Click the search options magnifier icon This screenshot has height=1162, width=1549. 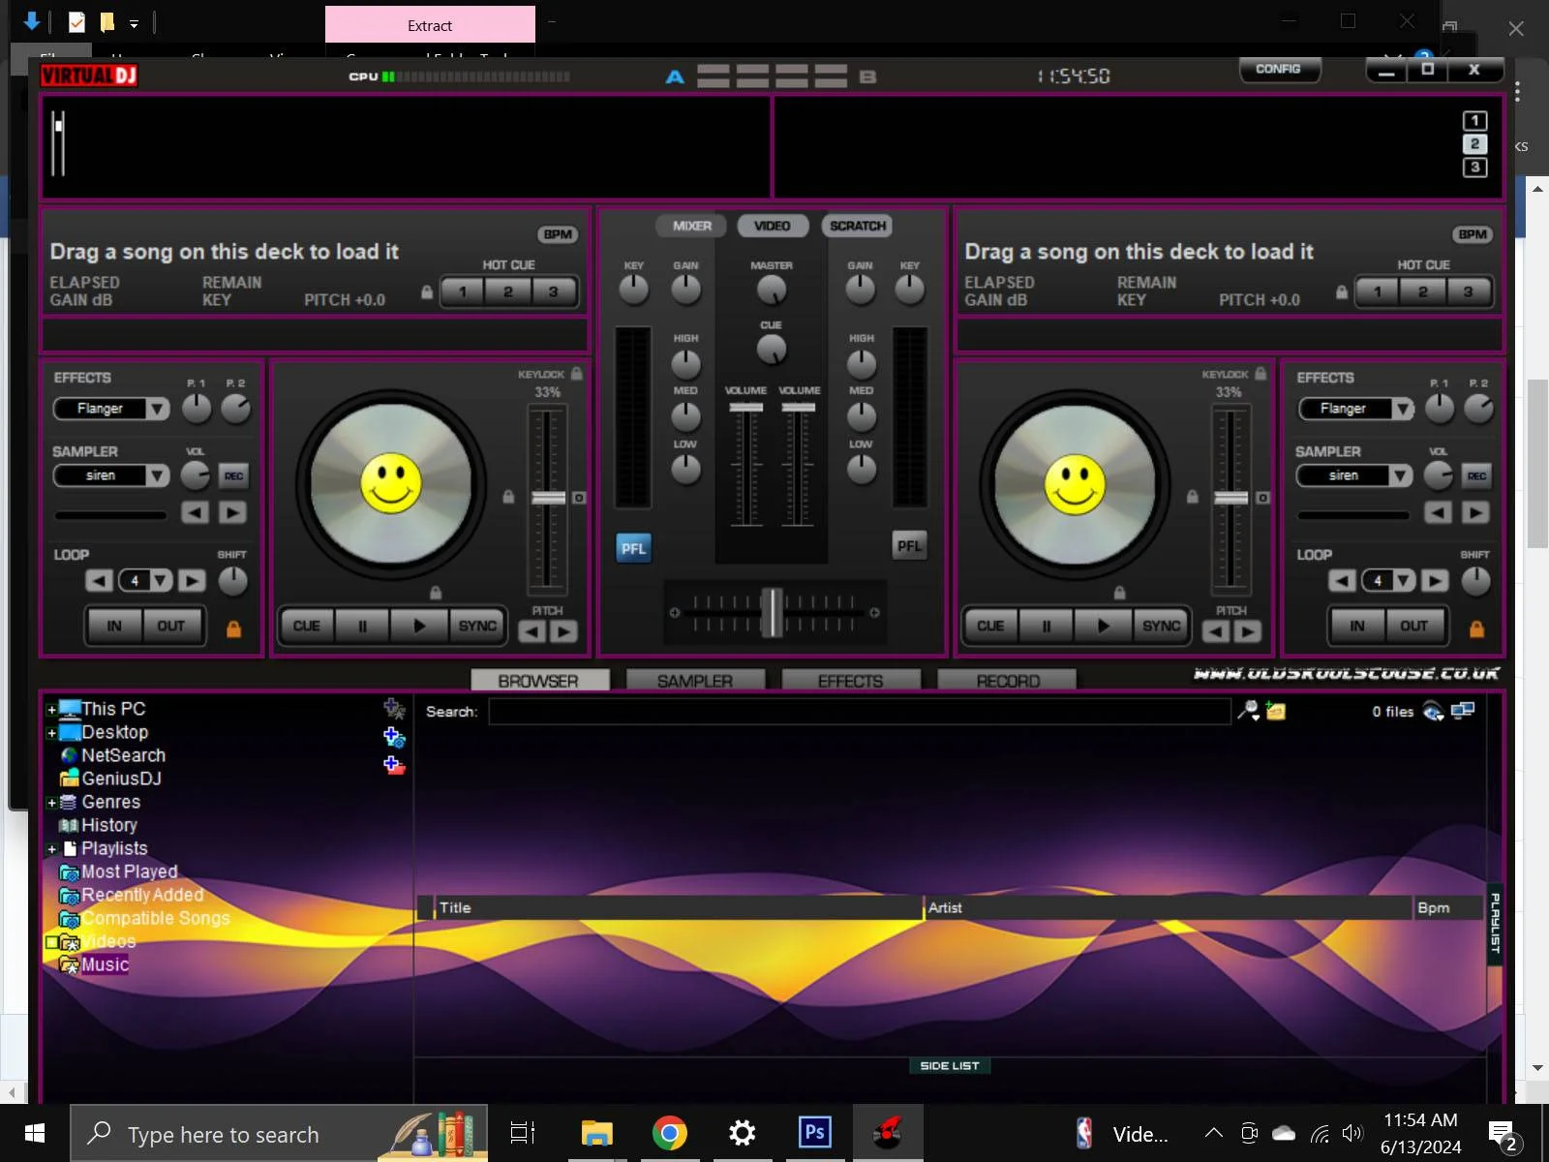point(1249,711)
